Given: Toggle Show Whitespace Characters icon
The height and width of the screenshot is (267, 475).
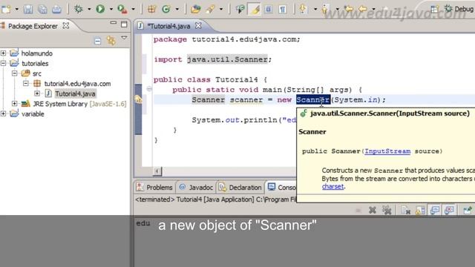Looking at the screenshot, I should click(283, 10).
